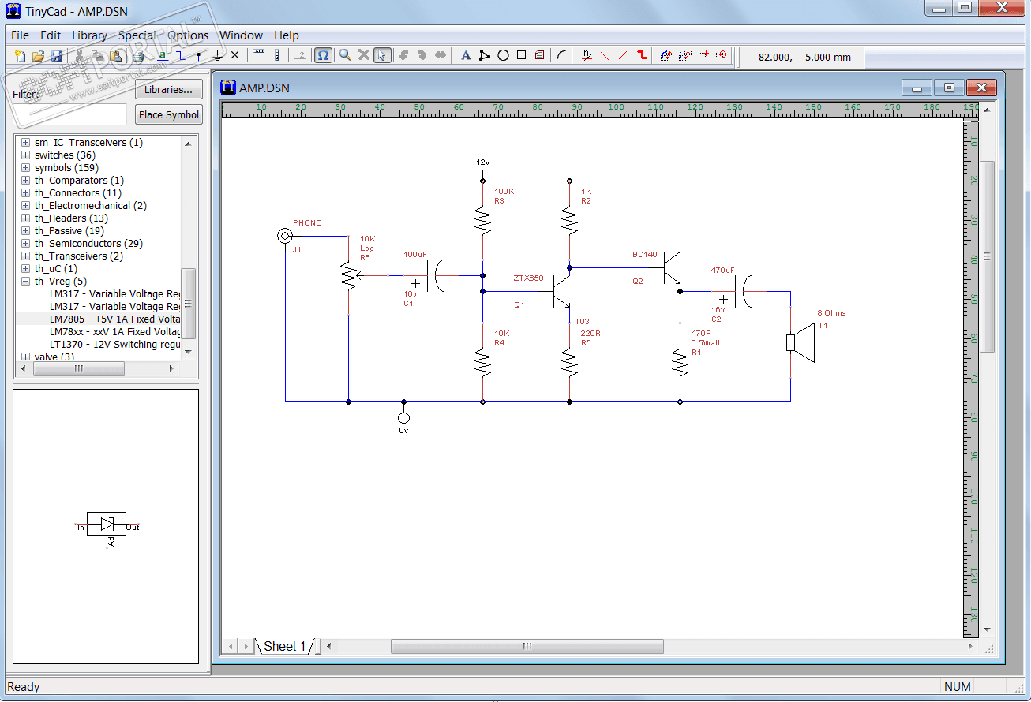Toggle the symbol toolbox (Omega) button
1031x702 pixels.
(323, 55)
